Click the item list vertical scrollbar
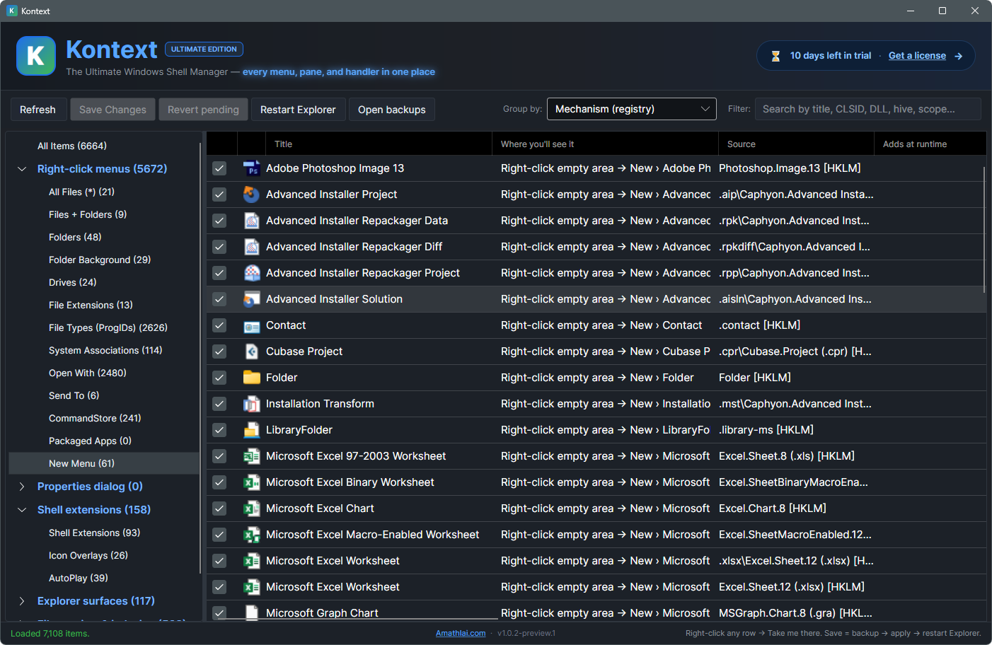This screenshot has height=645, width=992. tap(984, 230)
